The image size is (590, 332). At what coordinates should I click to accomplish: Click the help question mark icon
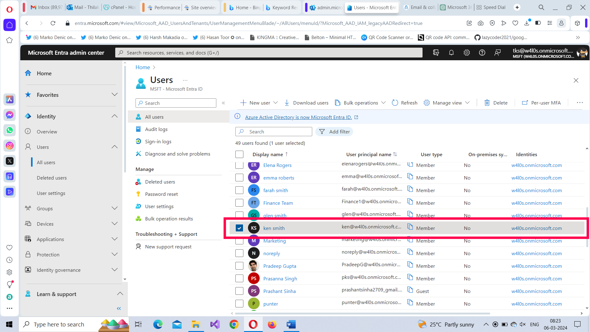pyautogui.click(x=482, y=53)
